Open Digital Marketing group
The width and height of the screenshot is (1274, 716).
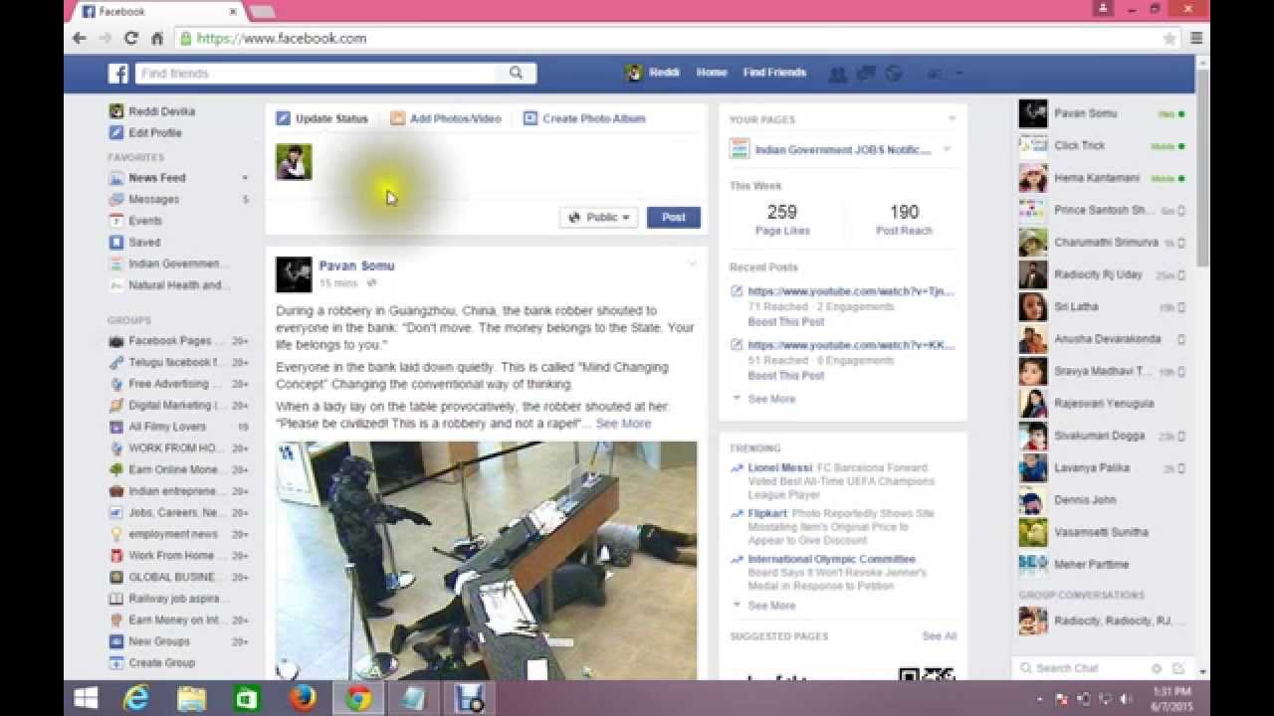pos(179,406)
